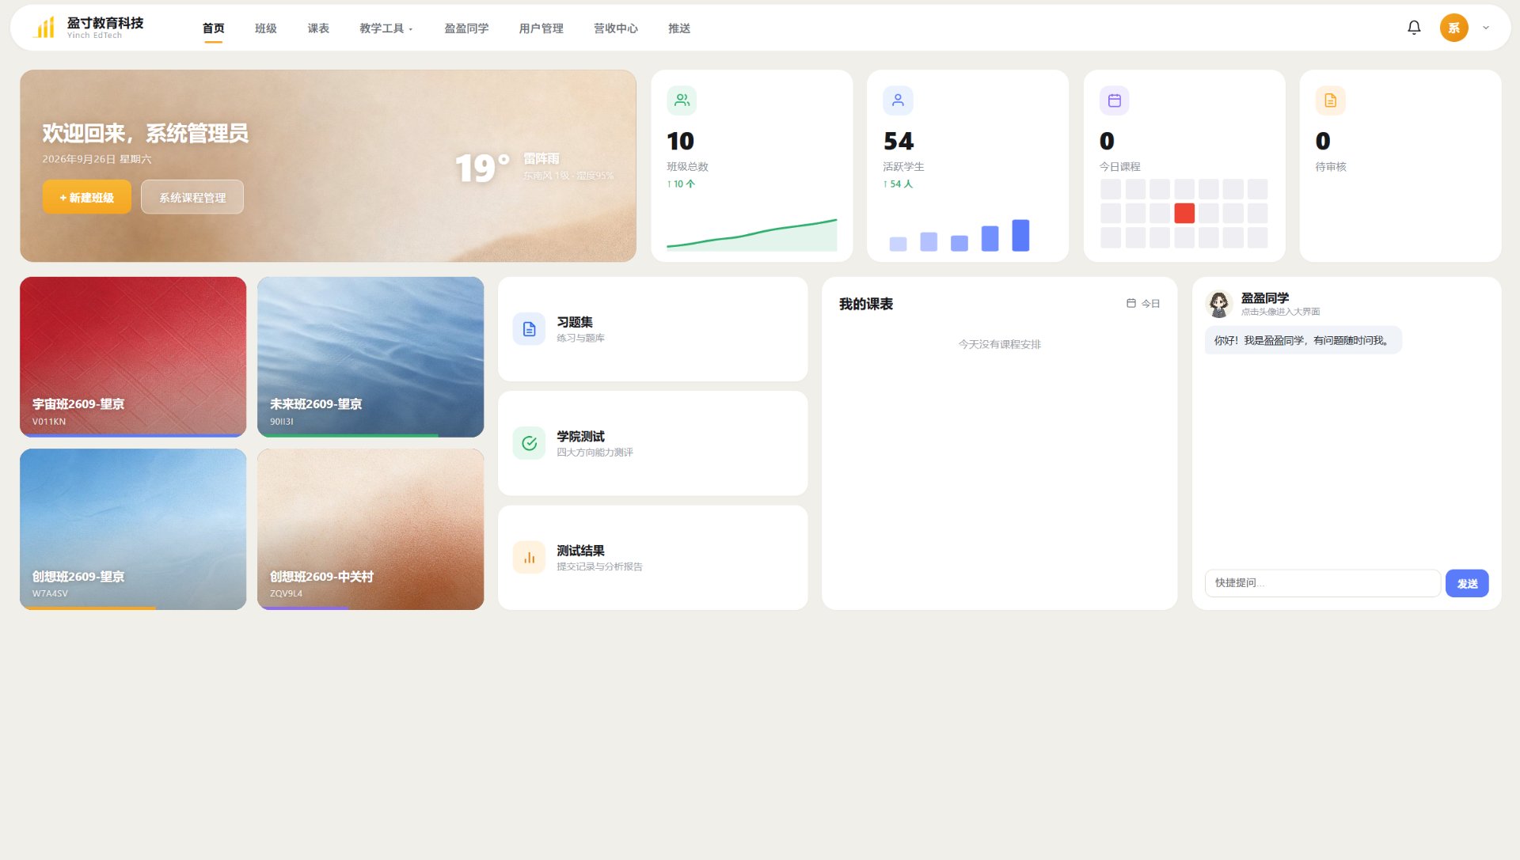The image size is (1520, 860).
Task: Click the 班级总数 people icon
Action: [682, 100]
